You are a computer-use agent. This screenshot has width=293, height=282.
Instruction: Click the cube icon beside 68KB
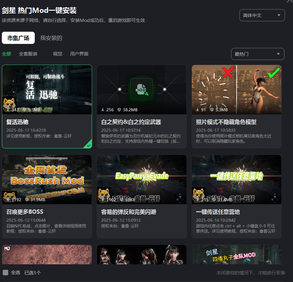pyautogui.click(x=121, y=200)
